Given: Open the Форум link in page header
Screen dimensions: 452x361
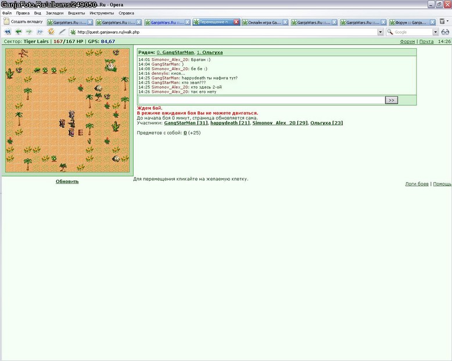Looking at the screenshot, I should 407,41.
